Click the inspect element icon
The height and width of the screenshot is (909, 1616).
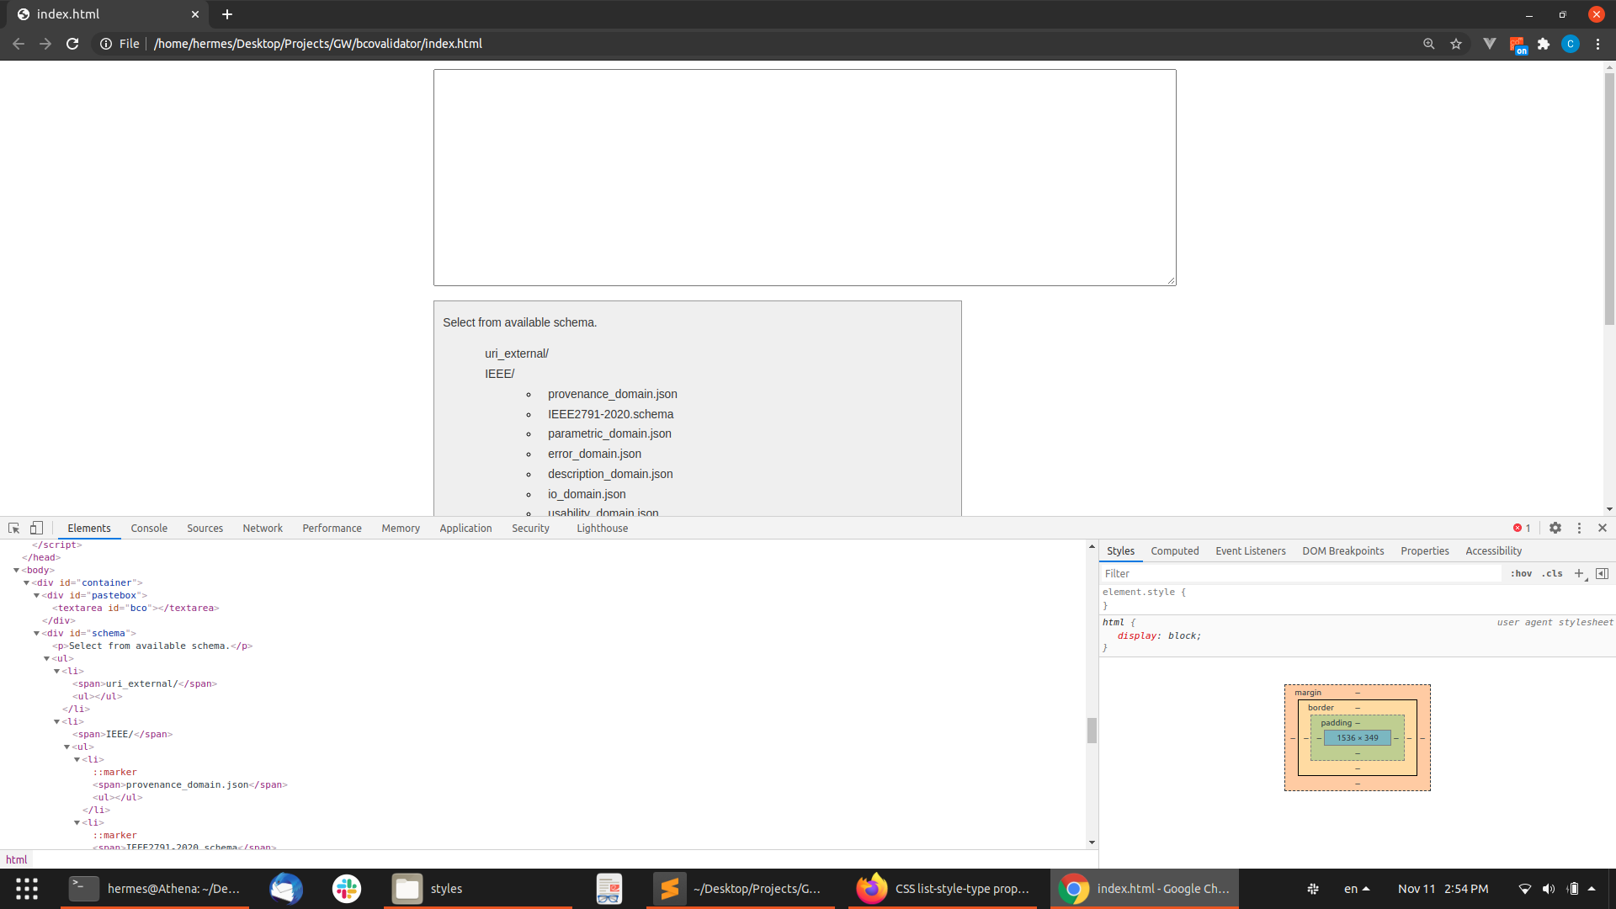(x=14, y=526)
